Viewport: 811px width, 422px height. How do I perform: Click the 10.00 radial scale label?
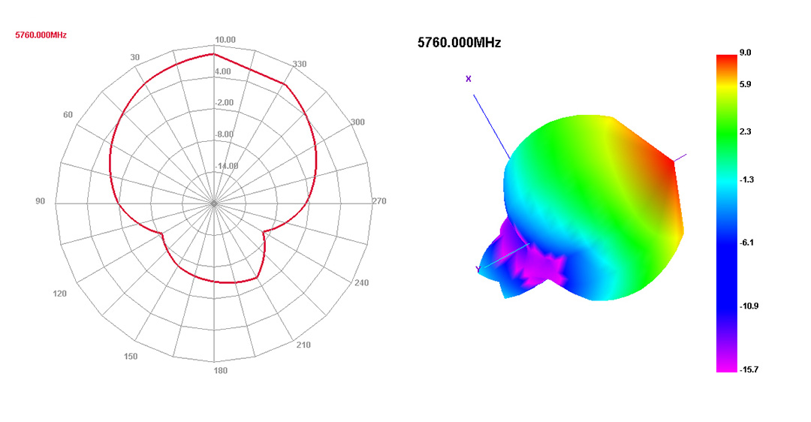pyautogui.click(x=225, y=40)
